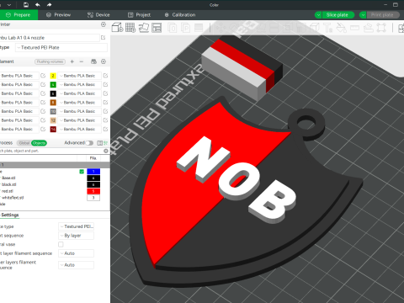
Task: Select the Bambu Lab A1 0.4 nozzle field
Action: tap(49, 38)
